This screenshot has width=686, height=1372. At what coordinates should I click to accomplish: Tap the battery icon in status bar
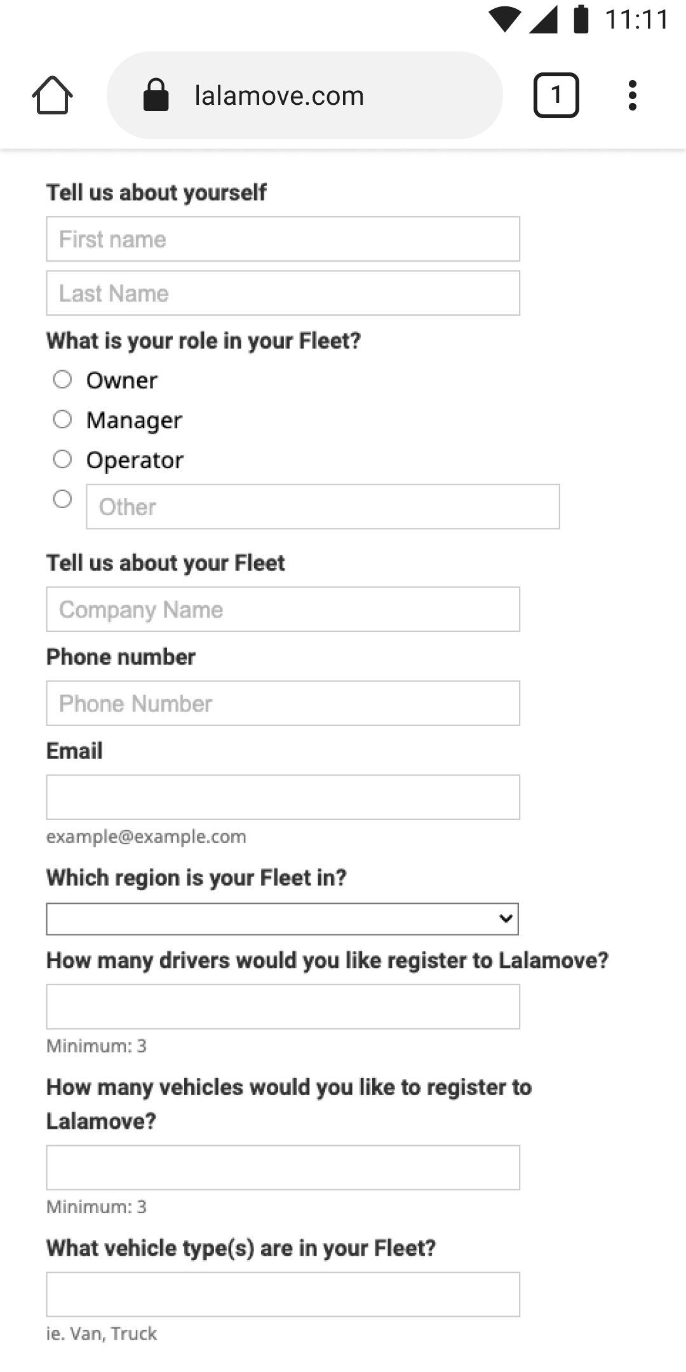tap(581, 19)
